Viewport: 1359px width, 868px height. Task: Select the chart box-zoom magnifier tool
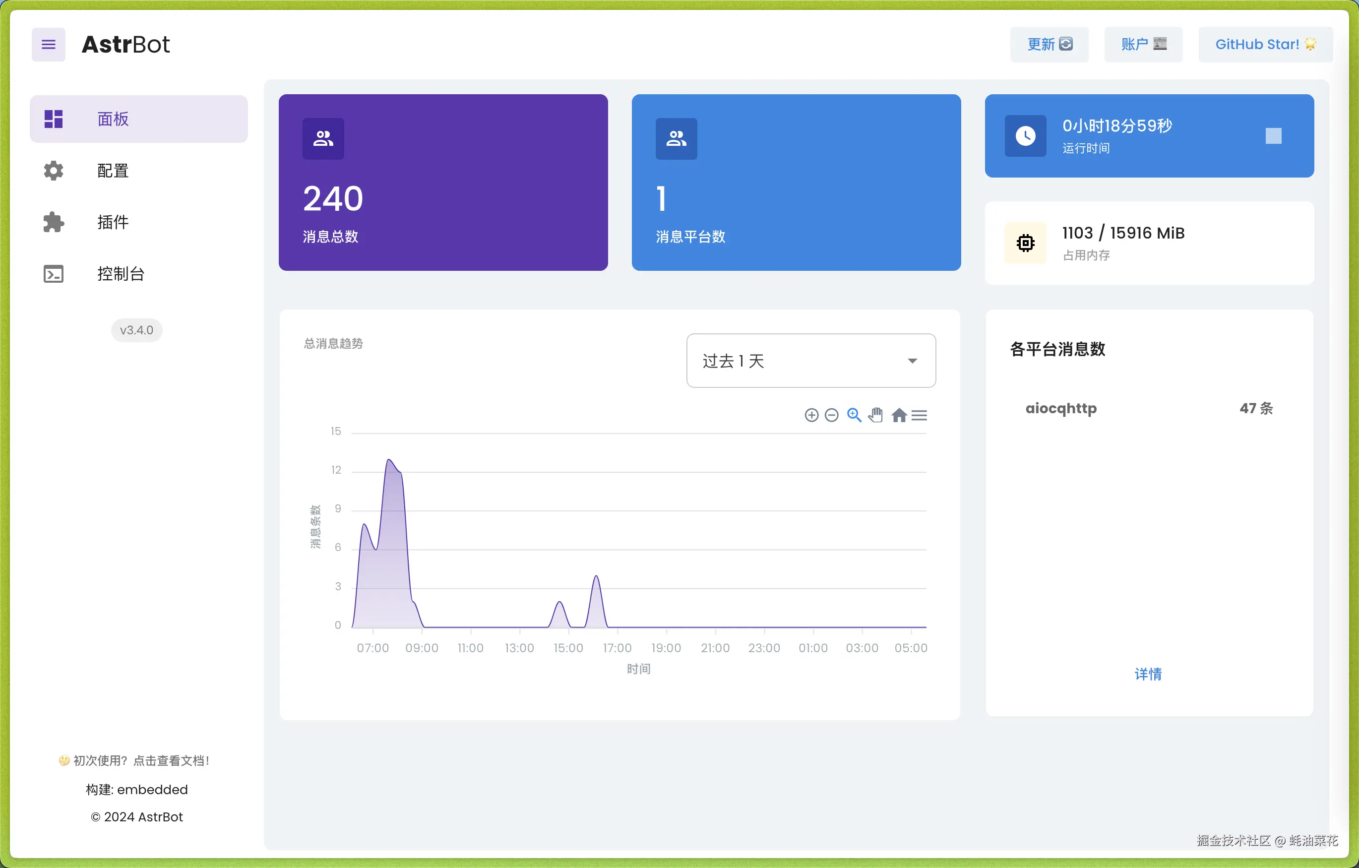854,415
